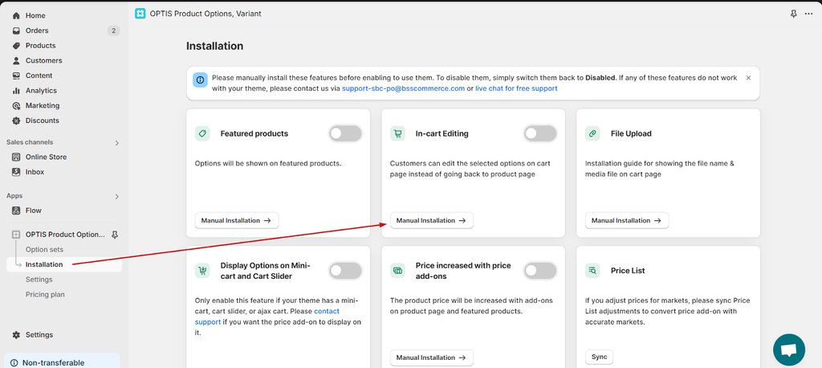Screen dimensions: 822x368
Task: Open the Analytics sidebar item
Action: tap(41, 90)
